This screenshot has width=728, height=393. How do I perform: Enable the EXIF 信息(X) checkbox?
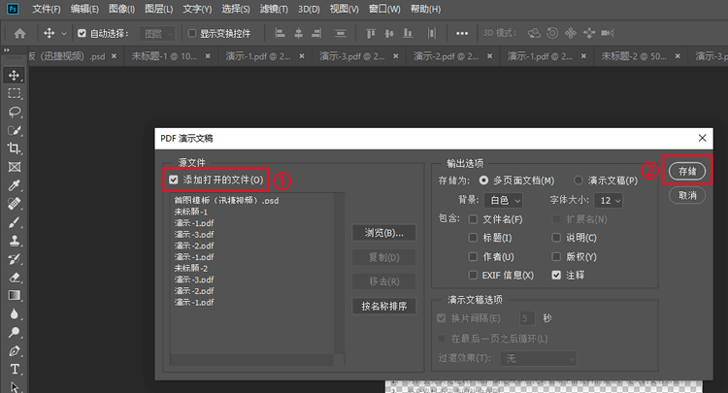point(473,276)
